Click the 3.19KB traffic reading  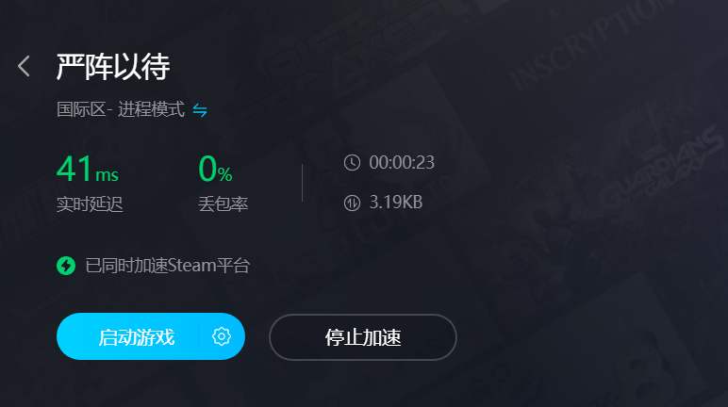click(395, 203)
